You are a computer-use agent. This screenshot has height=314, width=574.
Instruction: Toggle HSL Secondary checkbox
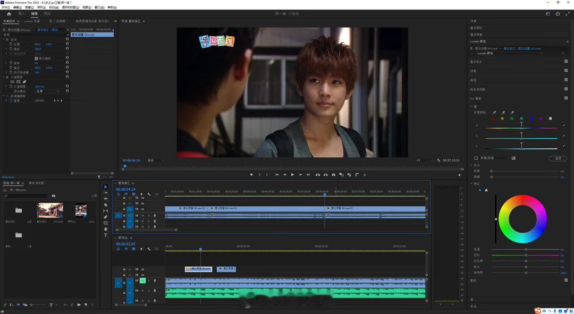(x=566, y=98)
